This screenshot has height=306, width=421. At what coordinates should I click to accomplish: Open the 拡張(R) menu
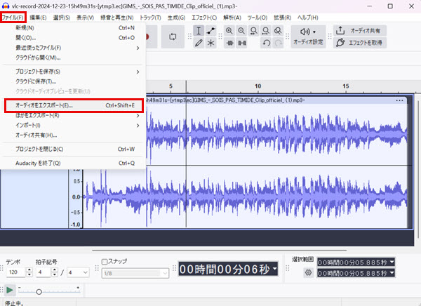282,18
